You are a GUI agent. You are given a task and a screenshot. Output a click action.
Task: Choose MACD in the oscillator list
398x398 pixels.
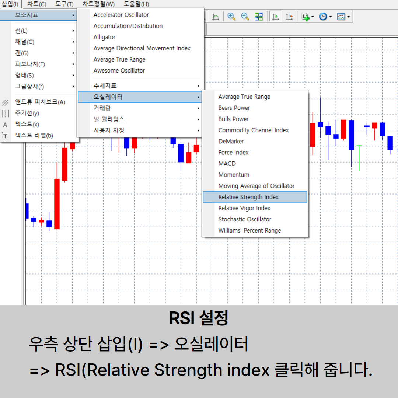coord(227,164)
